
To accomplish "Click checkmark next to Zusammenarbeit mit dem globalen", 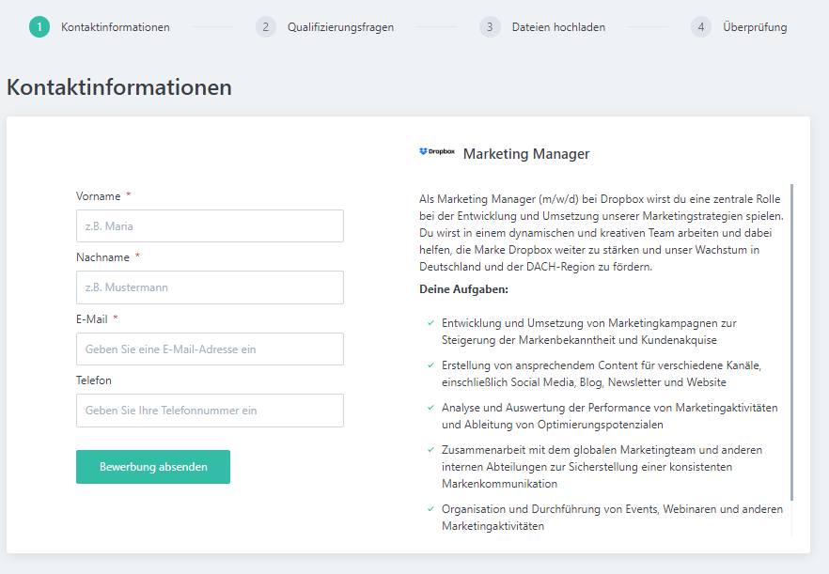I will (430, 449).
